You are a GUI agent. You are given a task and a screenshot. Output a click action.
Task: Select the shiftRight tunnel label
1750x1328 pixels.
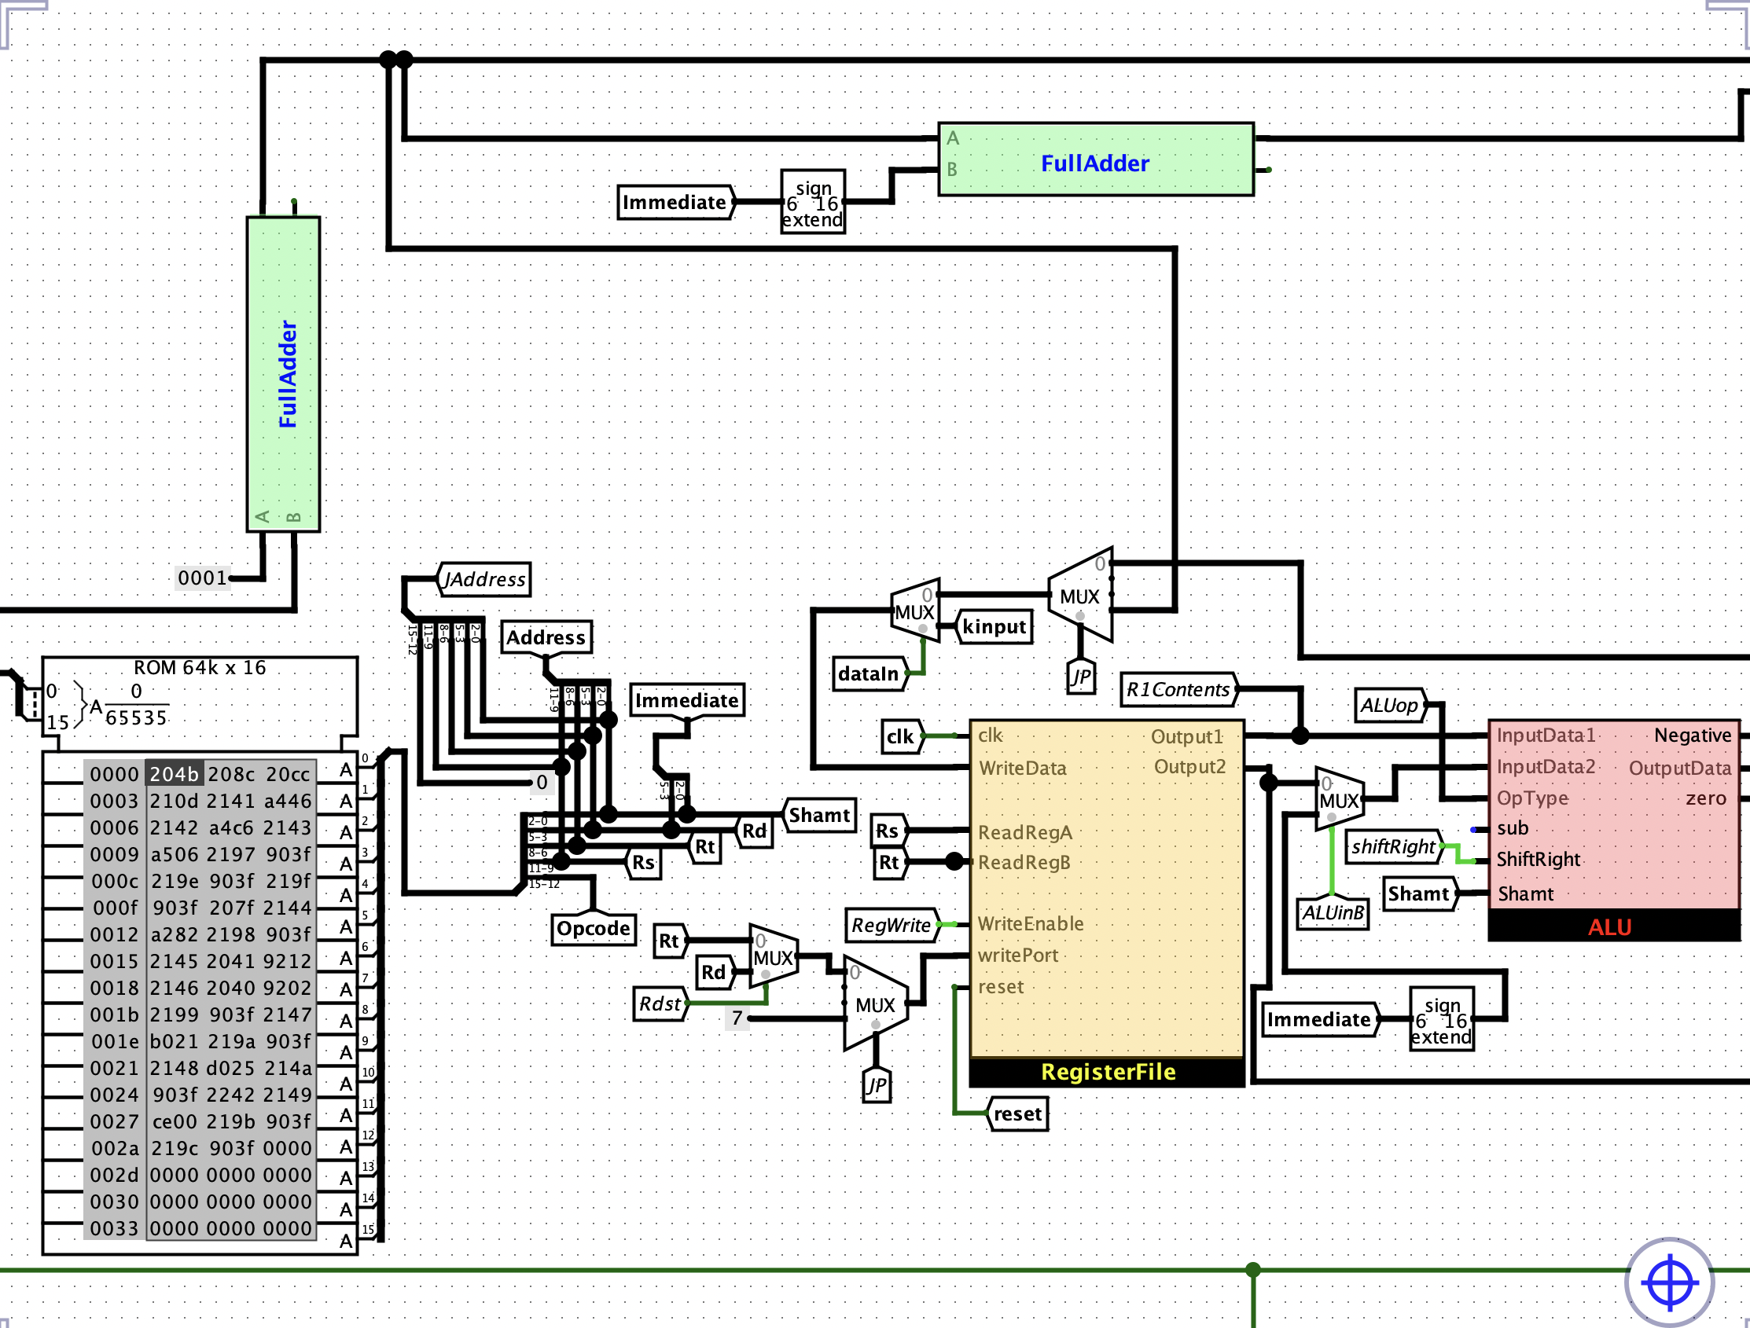[x=1394, y=846]
